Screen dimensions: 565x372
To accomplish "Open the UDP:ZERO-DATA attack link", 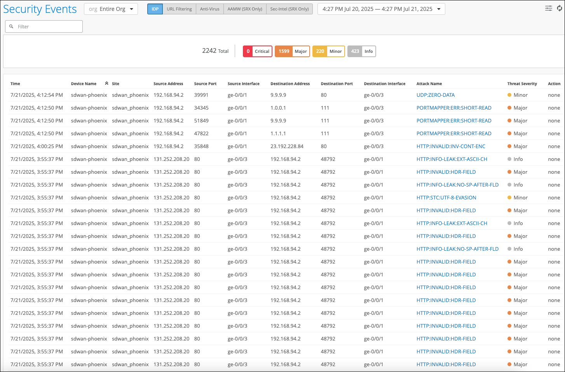I will tap(435, 95).
